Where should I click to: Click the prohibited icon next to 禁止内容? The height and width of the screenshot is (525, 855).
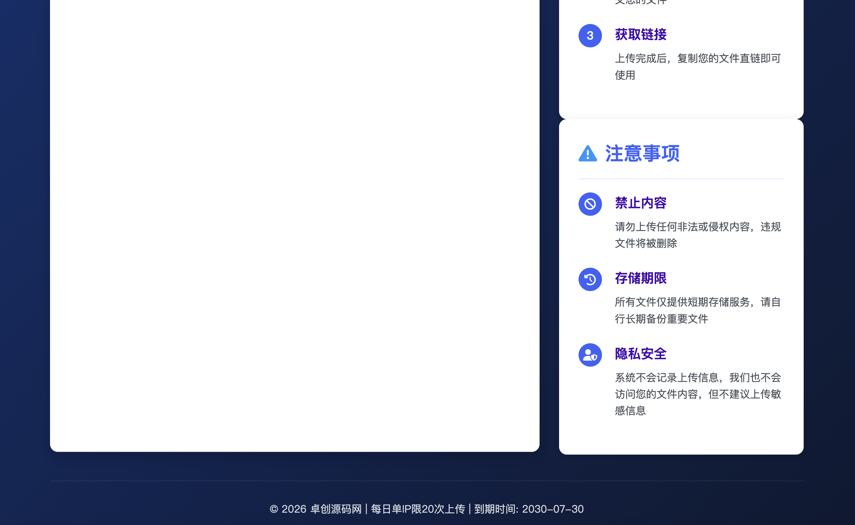590,204
